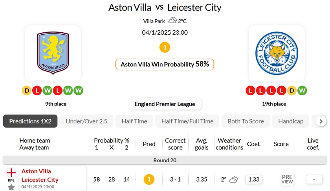
Task: Click the favorite star icon under EPL
Action: [x=11, y=187]
